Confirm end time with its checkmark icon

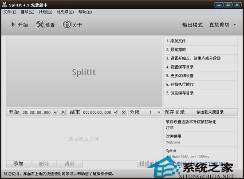[116, 112]
